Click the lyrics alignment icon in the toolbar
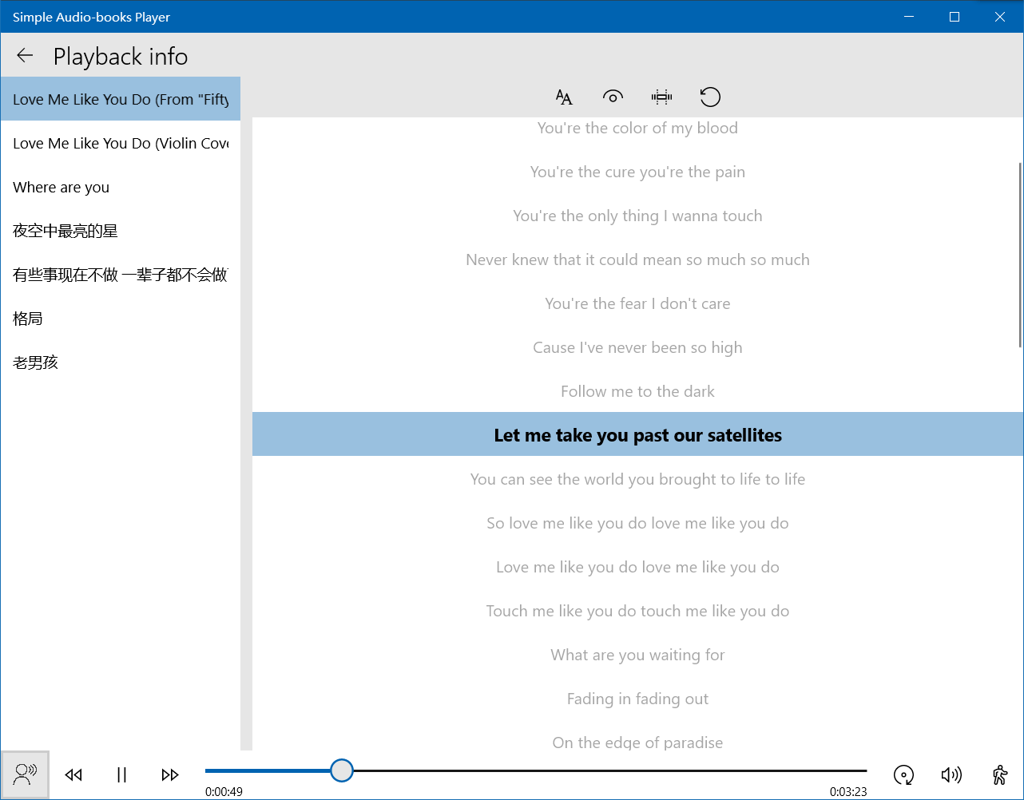This screenshot has height=800, width=1024. tap(661, 97)
